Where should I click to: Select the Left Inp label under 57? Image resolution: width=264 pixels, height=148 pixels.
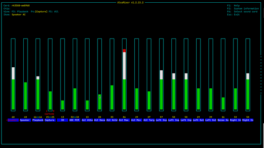161,120
